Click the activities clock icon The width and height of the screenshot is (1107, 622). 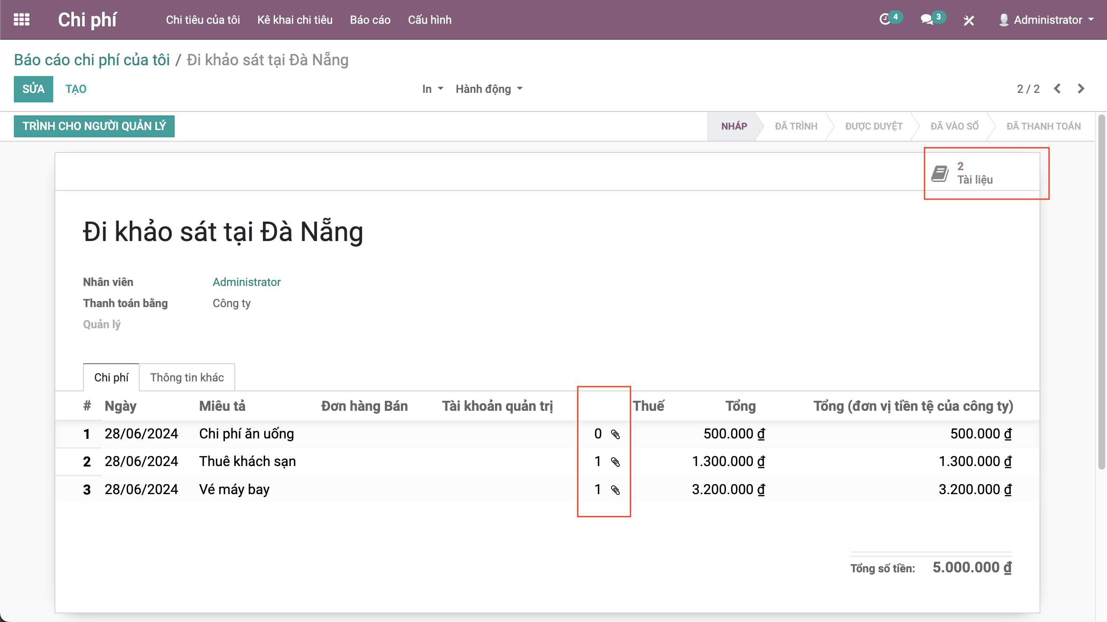point(885,19)
